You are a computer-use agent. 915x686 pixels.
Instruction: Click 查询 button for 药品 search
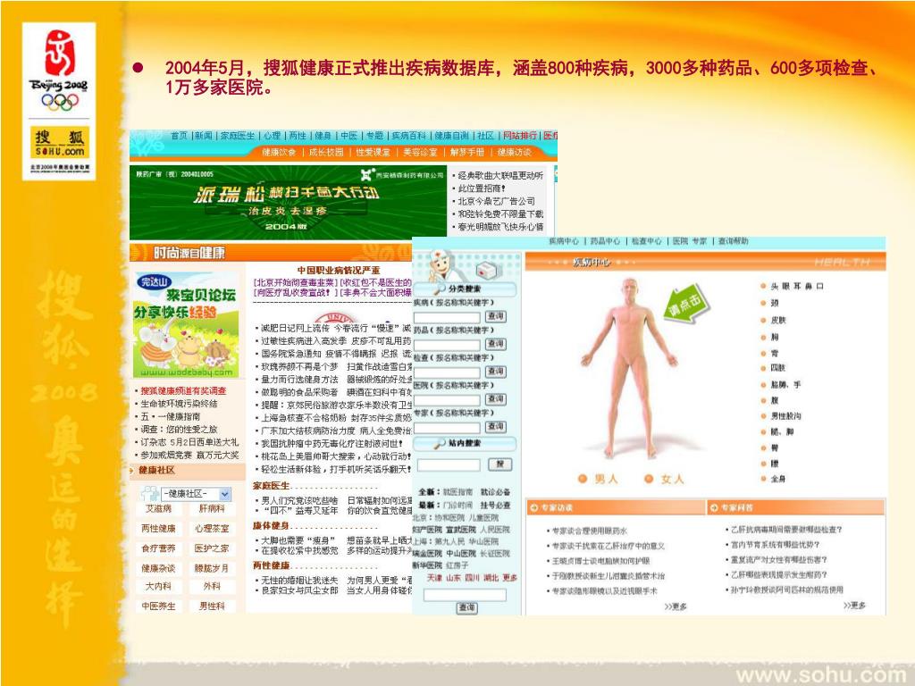point(496,344)
